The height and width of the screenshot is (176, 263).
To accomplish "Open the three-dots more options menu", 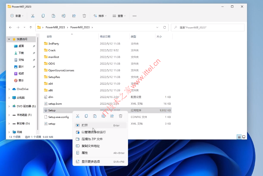I will tap(134, 16).
